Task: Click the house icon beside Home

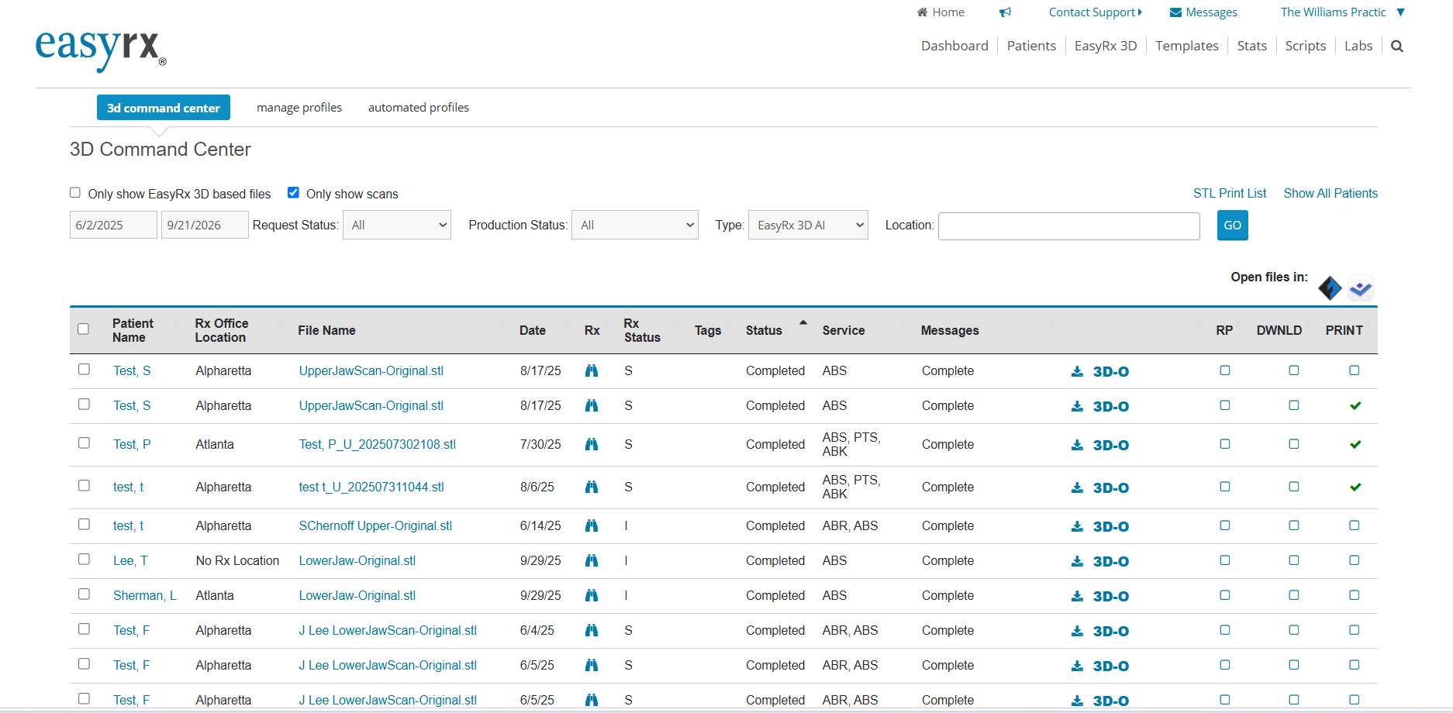Action: pyautogui.click(x=922, y=12)
